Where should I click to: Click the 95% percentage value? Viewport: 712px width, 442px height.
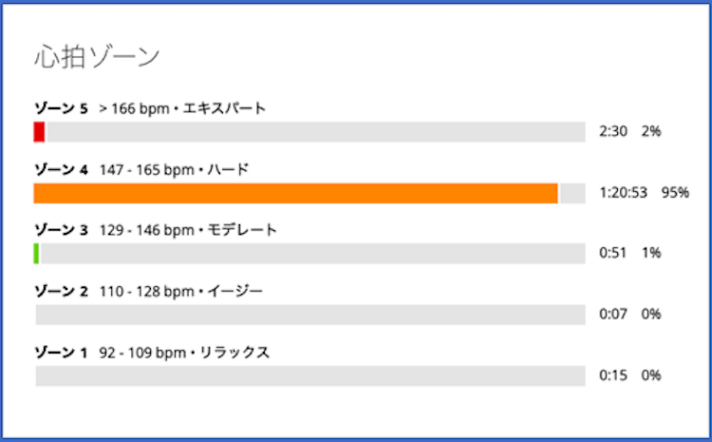[x=675, y=193]
